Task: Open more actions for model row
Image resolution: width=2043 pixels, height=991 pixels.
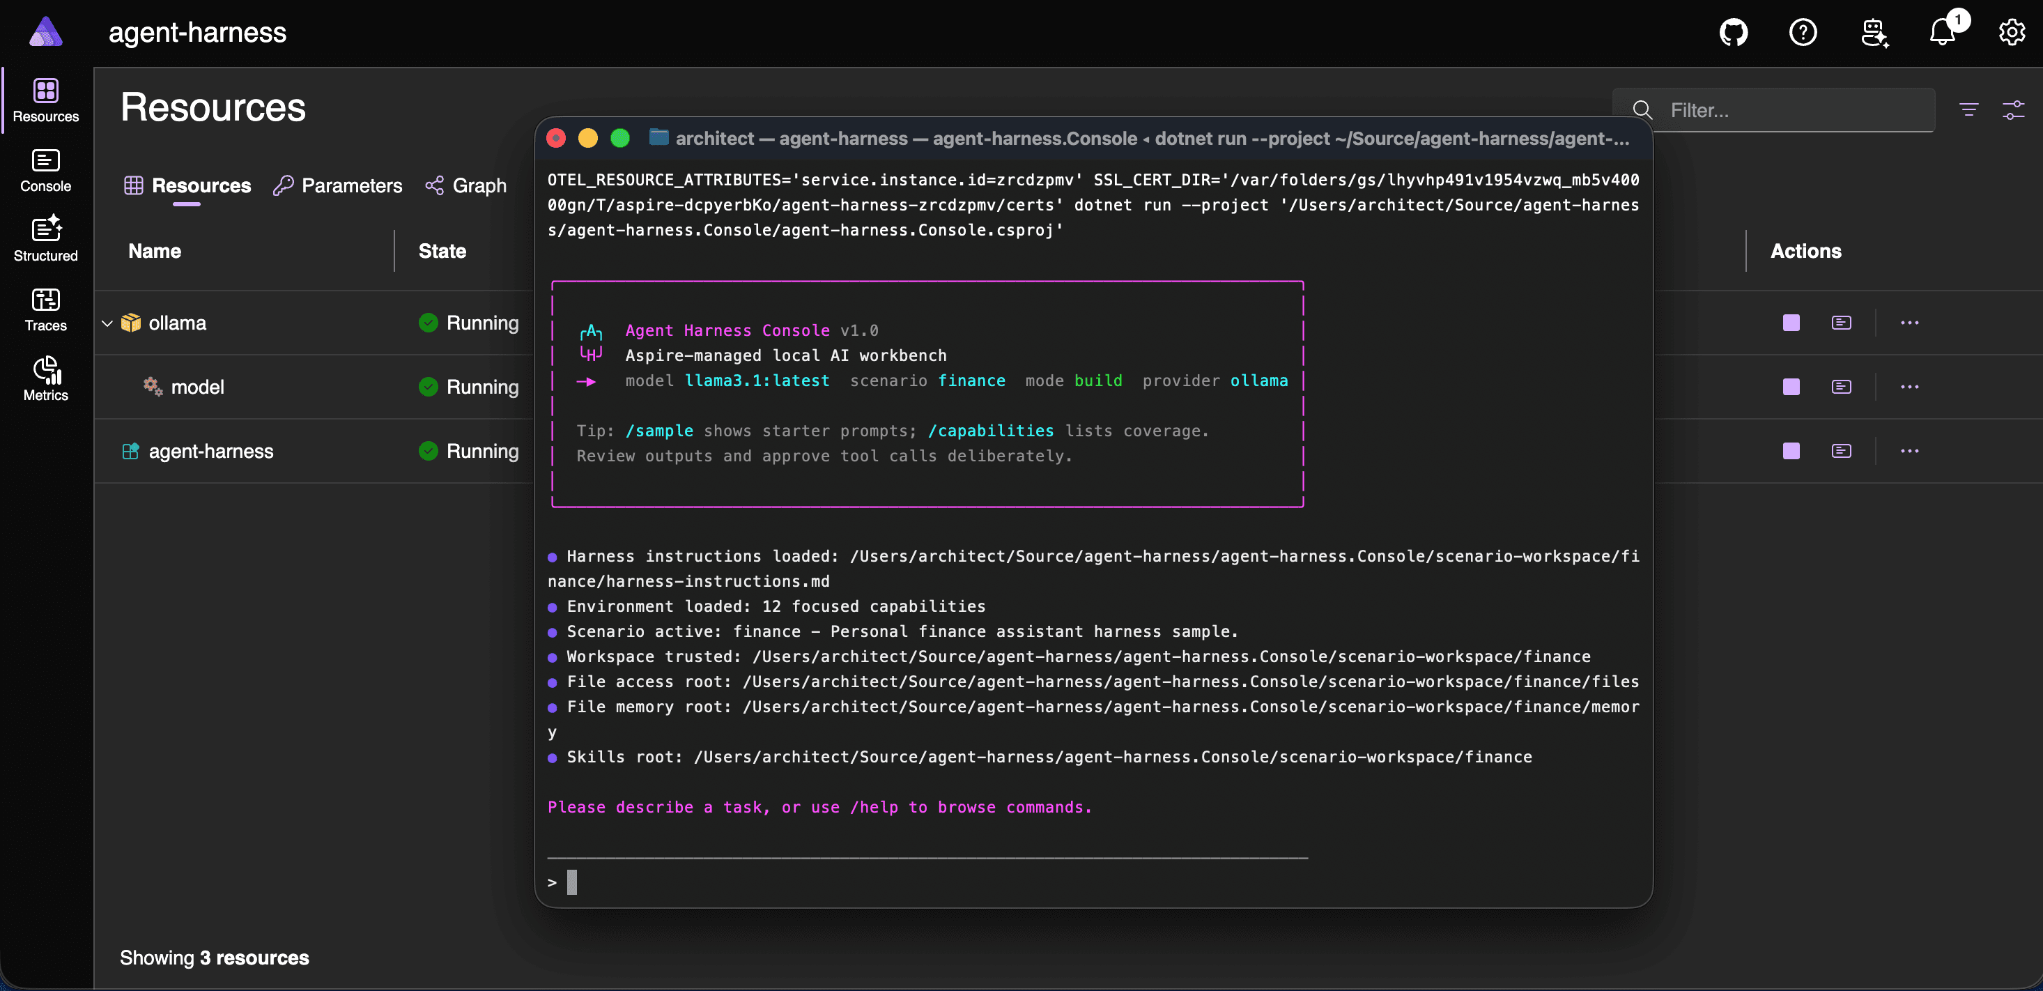Action: tap(1910, 387)
